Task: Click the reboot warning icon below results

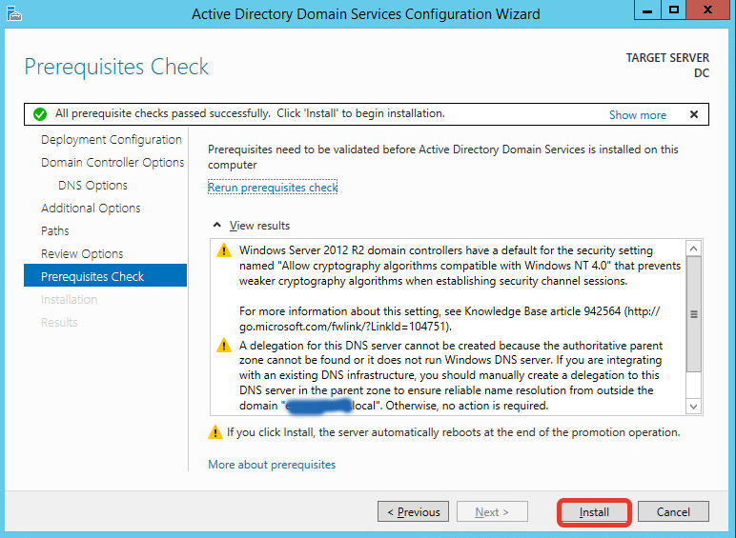Action: tap(215, 432)
